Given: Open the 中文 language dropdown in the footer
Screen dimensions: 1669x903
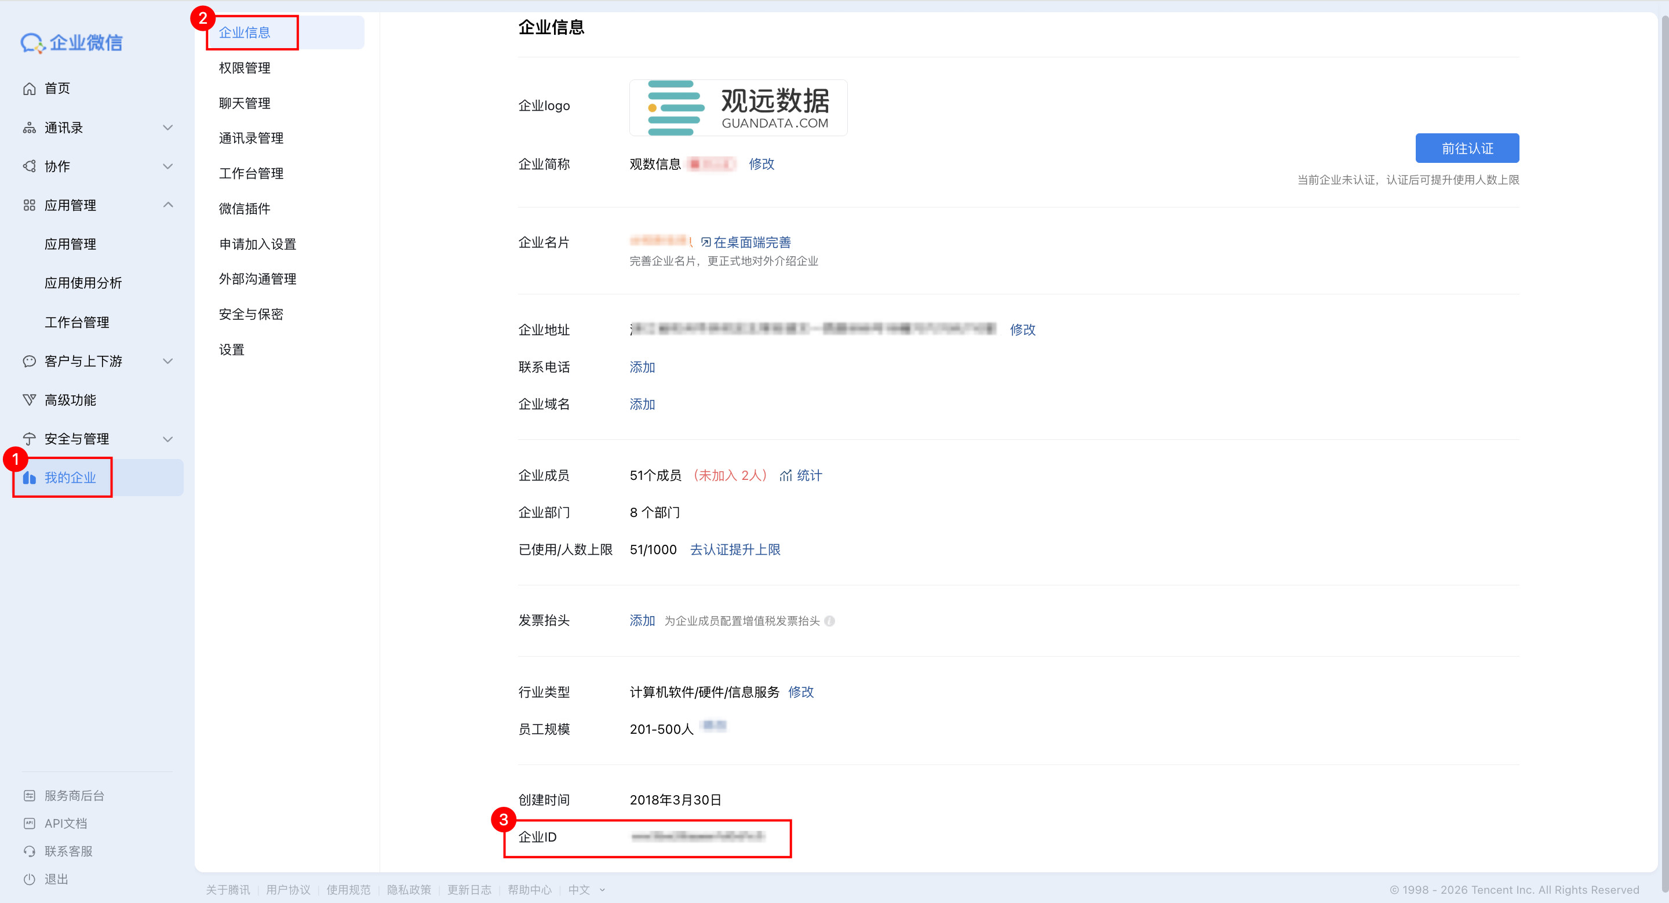Looking at the screenshot, I should point(586,890).
